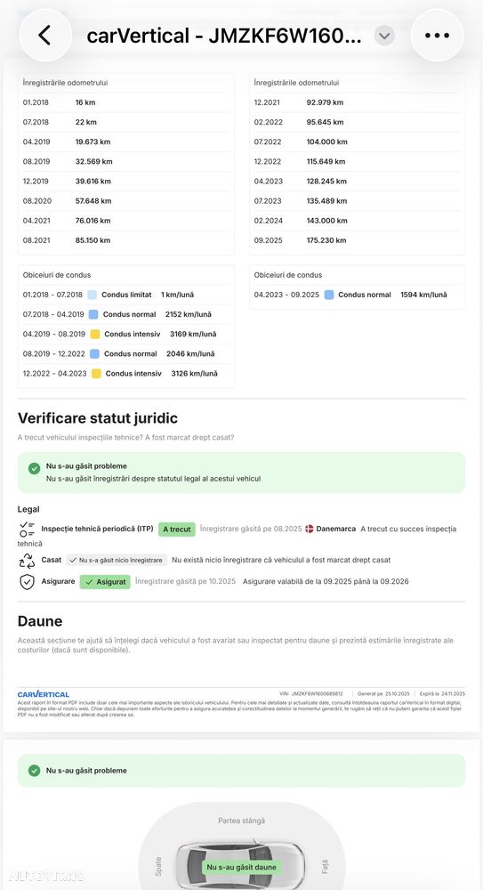Click the Casat recycle arrows icon
The height and width of the screenshot is (890, 483).
[27, 560]
